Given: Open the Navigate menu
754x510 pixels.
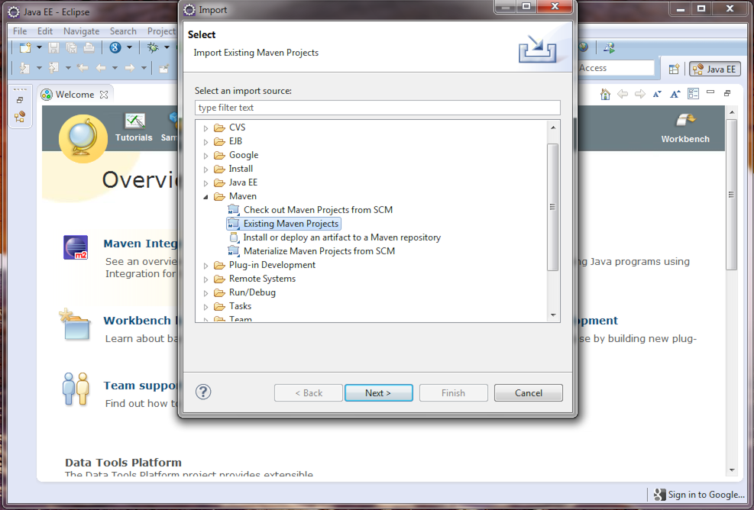Looking at the screenshot, I should [81, 31].
